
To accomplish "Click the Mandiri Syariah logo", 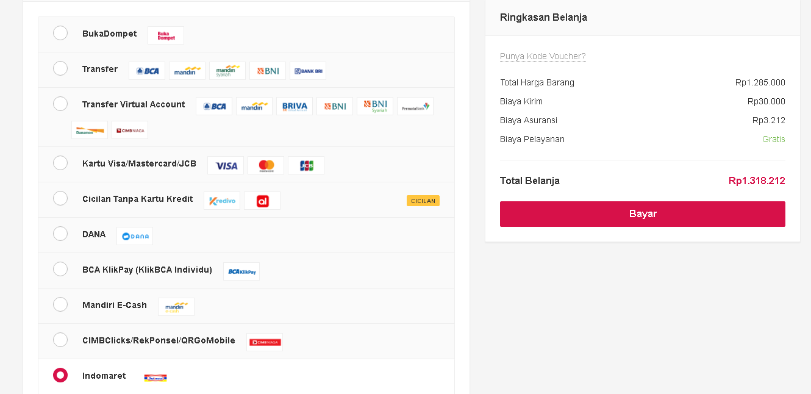I will [x=227, y=71].
